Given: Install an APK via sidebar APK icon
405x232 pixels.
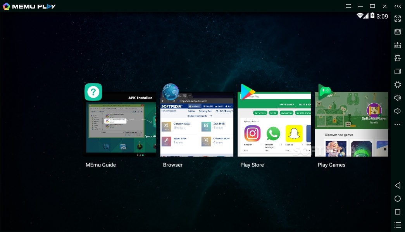Looking at the screenshot, I should (398, 45).
